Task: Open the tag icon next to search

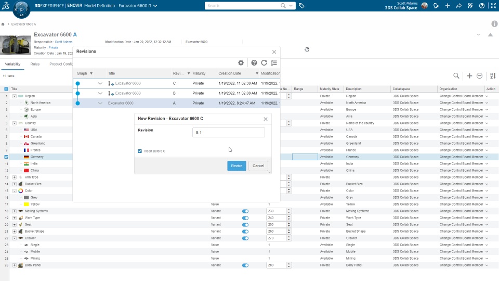Action: [301, 6]
